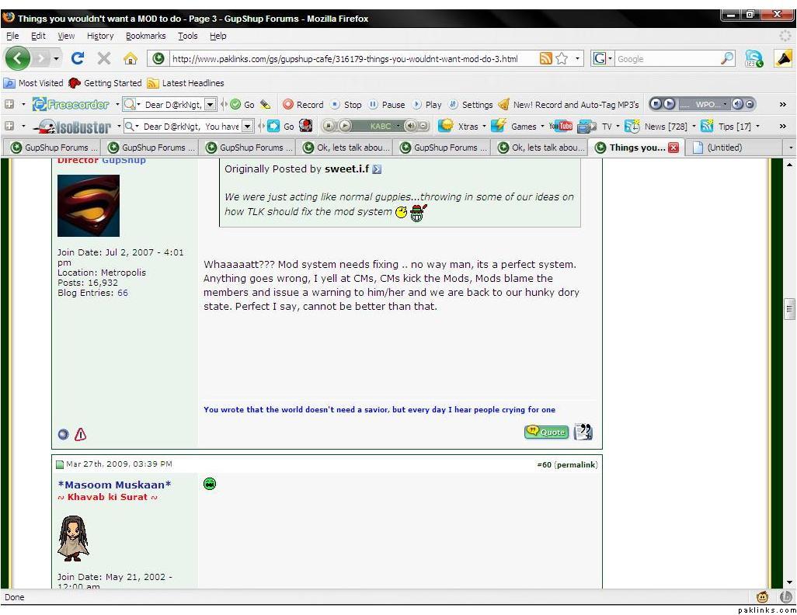Viewport: 797px width, 615px height.
Task: Check the online status indicator of Director
Action: tap(63, 434)
